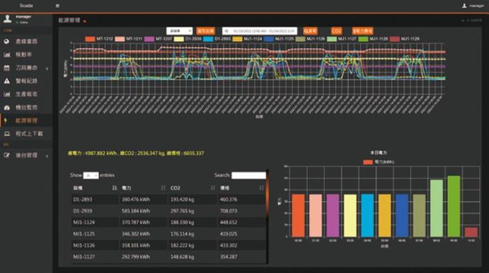This screenshot has width=489, height=273.
Task: Select the D1-2939 table row cell
Action: (95, 211)
